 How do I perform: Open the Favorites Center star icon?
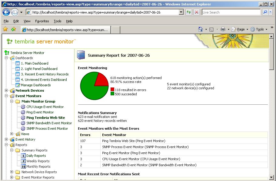pyautogui.click(x=5, y=29)
